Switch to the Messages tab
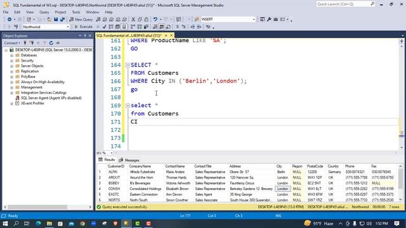Viewport: 406px width, 228px height. point(129,160)
